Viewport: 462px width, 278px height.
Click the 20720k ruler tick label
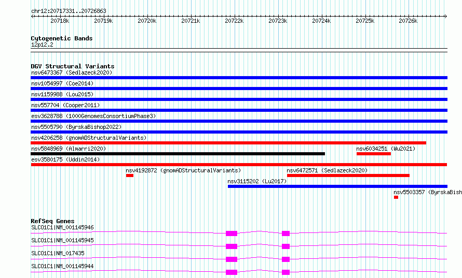point(147,21)
